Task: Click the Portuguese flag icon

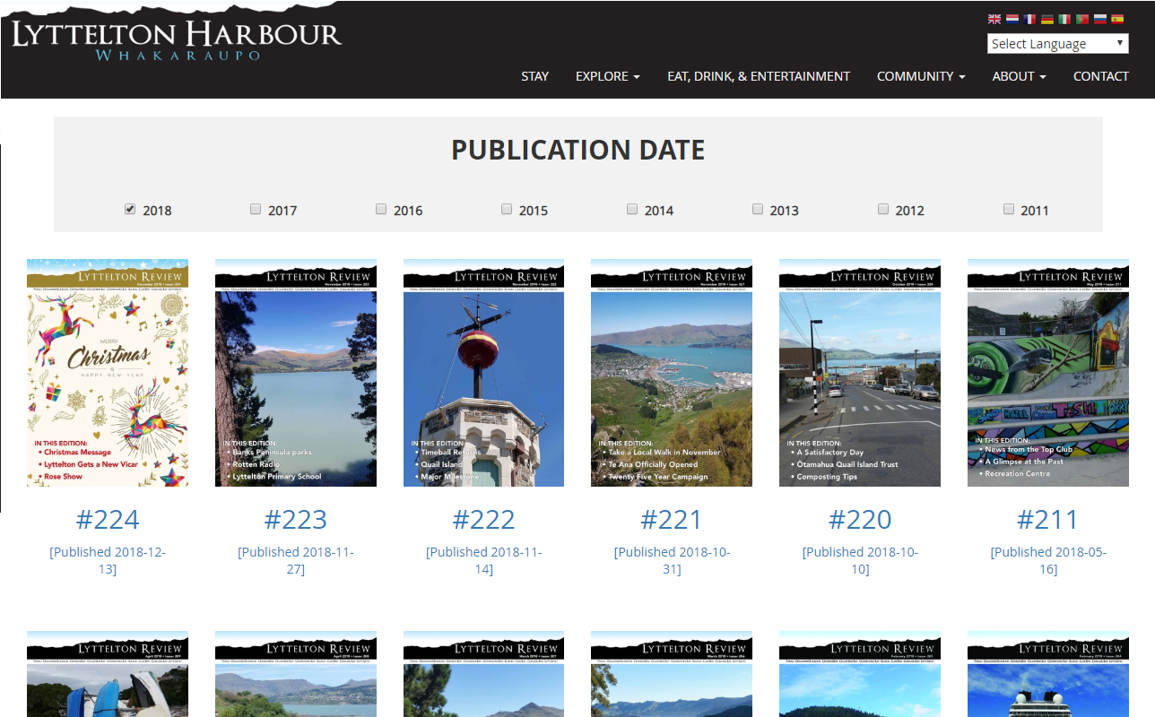Action: pyautogui.click(x=1082, y=19)
